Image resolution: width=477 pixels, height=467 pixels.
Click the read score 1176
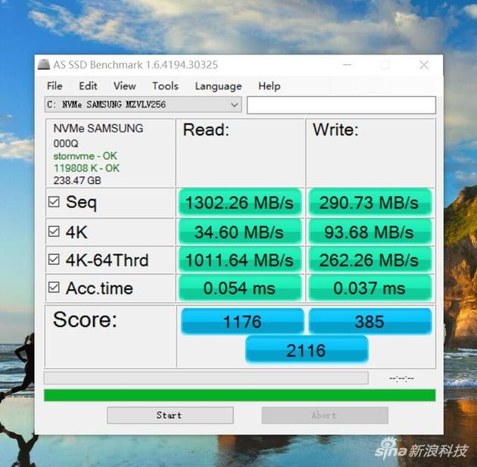click(x=242, y=322)
